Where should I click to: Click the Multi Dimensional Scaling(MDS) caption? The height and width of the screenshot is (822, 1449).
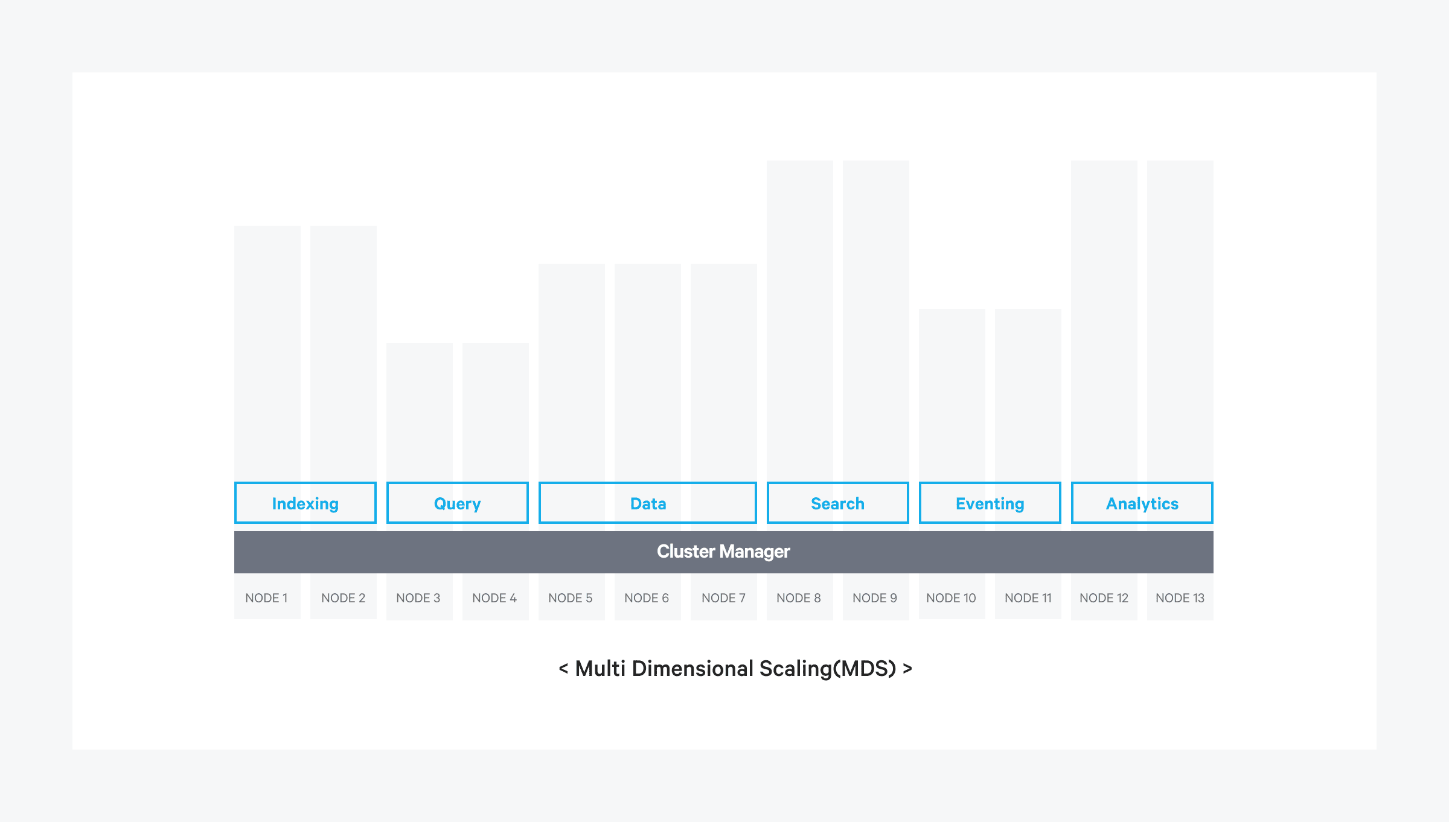click(x=735, y=669)
